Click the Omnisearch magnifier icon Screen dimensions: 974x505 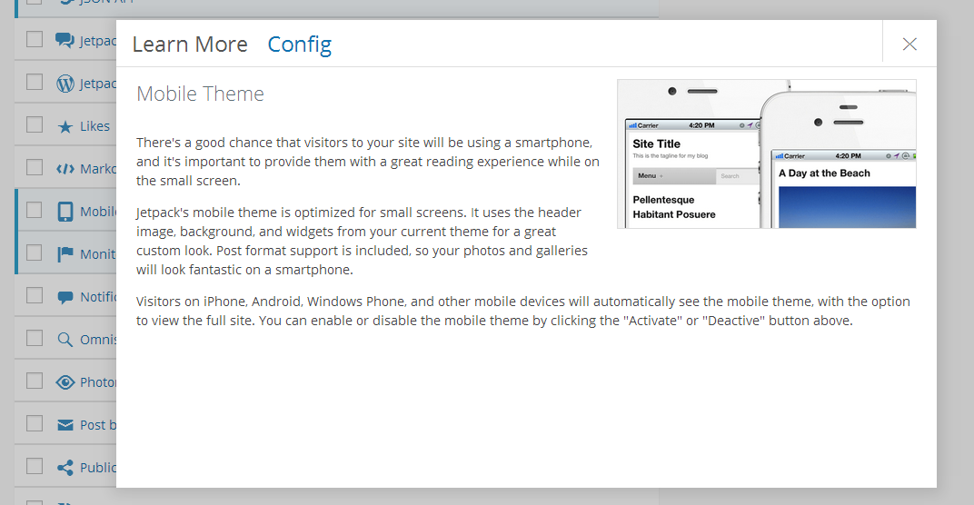pyautogui.click(x=65, y=340)
